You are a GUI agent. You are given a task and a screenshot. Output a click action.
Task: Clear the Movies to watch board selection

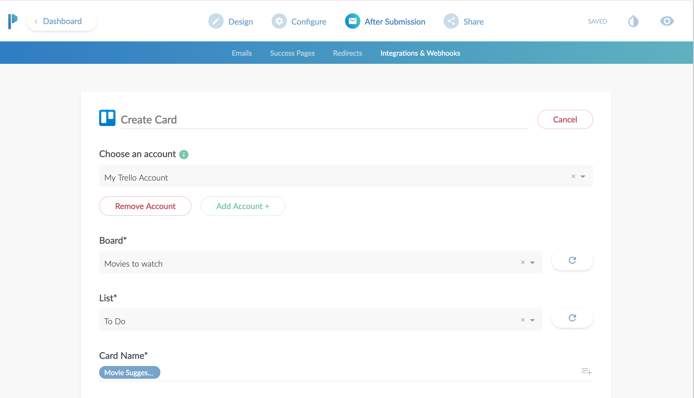pos(522,262)
